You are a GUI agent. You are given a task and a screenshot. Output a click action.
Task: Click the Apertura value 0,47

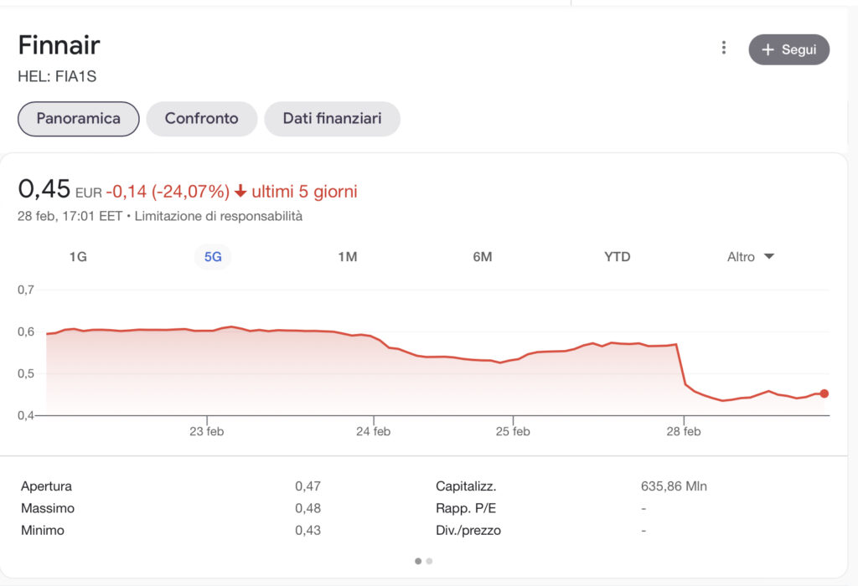[x=308, y=486]
